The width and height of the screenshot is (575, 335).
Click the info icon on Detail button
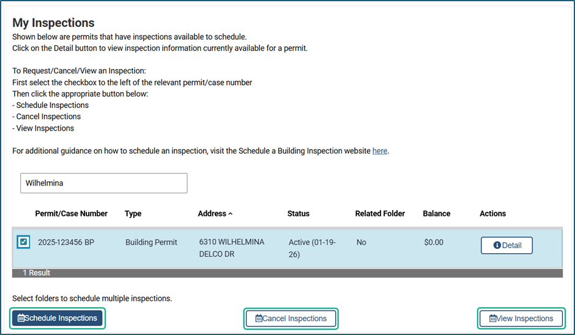pos(497,245)
